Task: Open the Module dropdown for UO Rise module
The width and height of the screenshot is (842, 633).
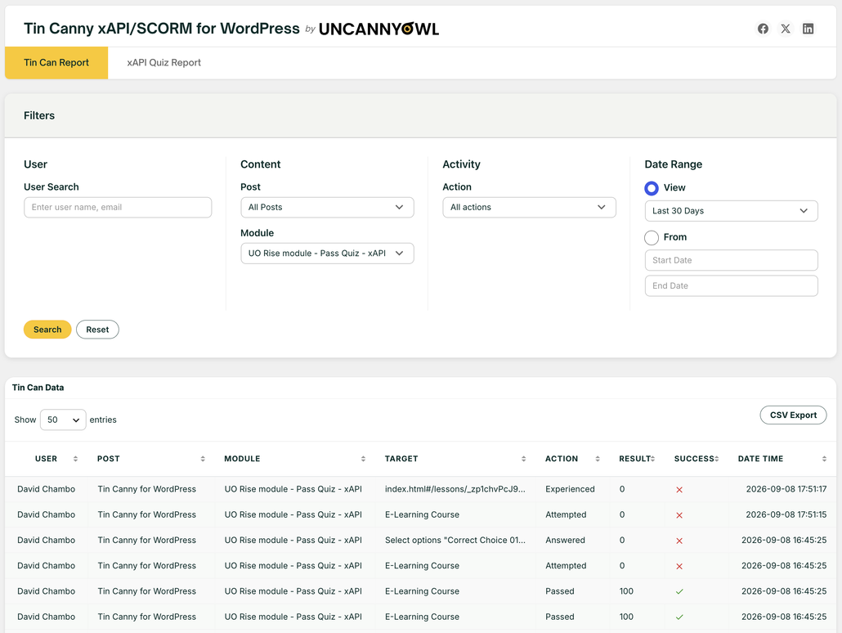Action: click(327, 254)
